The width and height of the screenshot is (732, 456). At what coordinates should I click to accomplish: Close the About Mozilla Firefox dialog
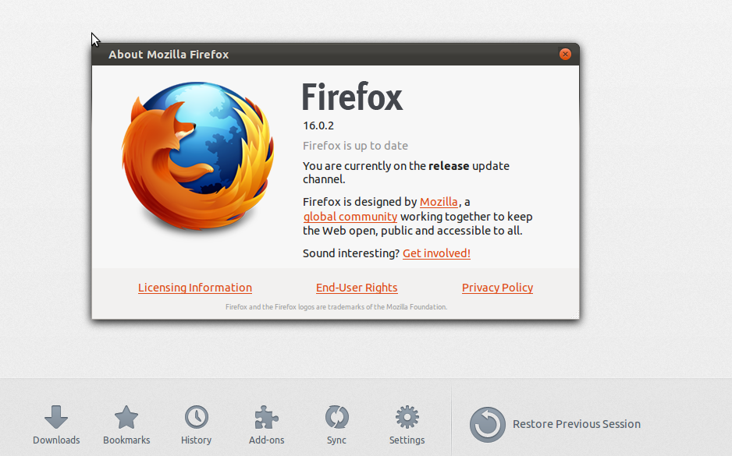coord(565,54)
